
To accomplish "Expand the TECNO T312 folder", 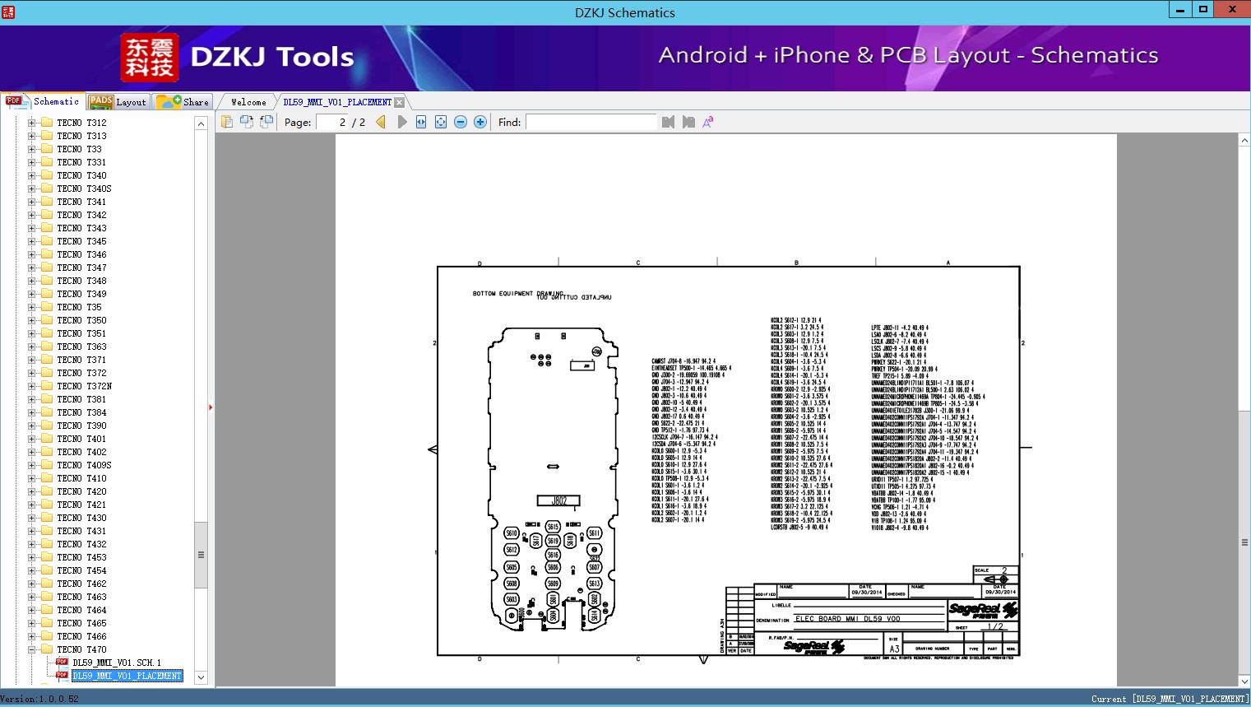I will pos(32,123).
